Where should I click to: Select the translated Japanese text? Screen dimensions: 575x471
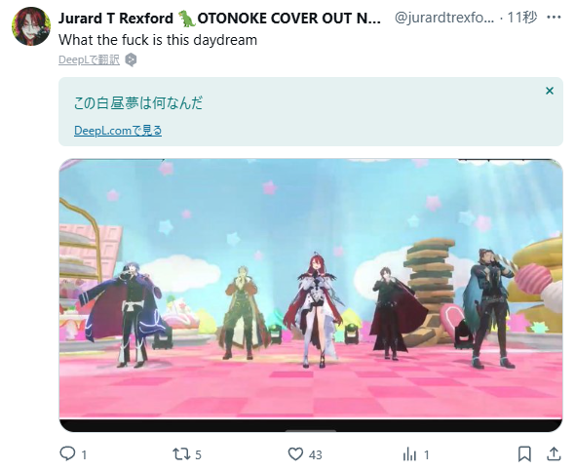[x=137, y=103]
